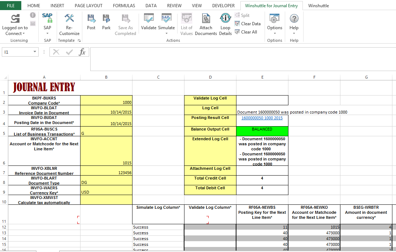Click the formula bar input area
Viewport: 396px width, 252px height.
tap(243, 59)
